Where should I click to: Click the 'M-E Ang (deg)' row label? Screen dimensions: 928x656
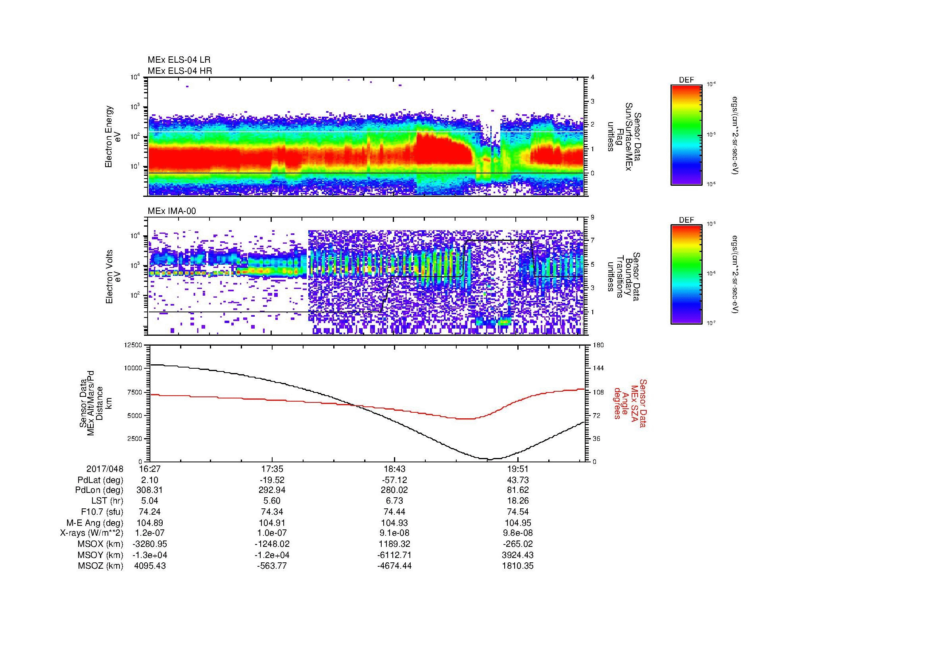tap(94, 523)
